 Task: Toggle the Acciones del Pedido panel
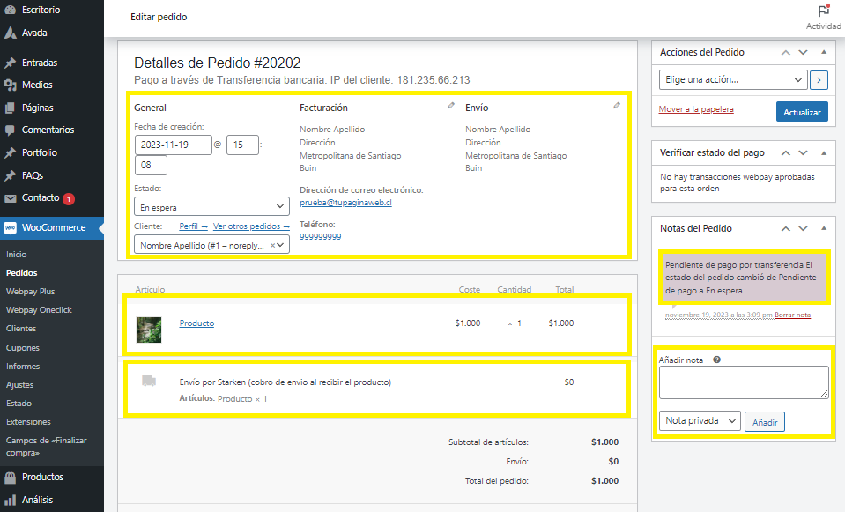[823, 52]
